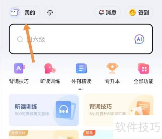Open the 听读训练 card
Image resolution: width=162 pixels, height=139 pixels.
(x=44, y=110)
